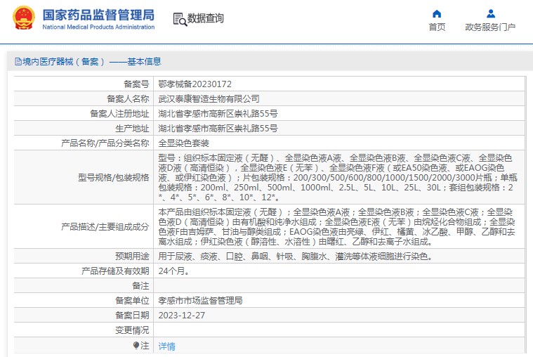533x357 pixels.
Task: Open the 数据查询 search icon
Action: (x=180, y=19)
